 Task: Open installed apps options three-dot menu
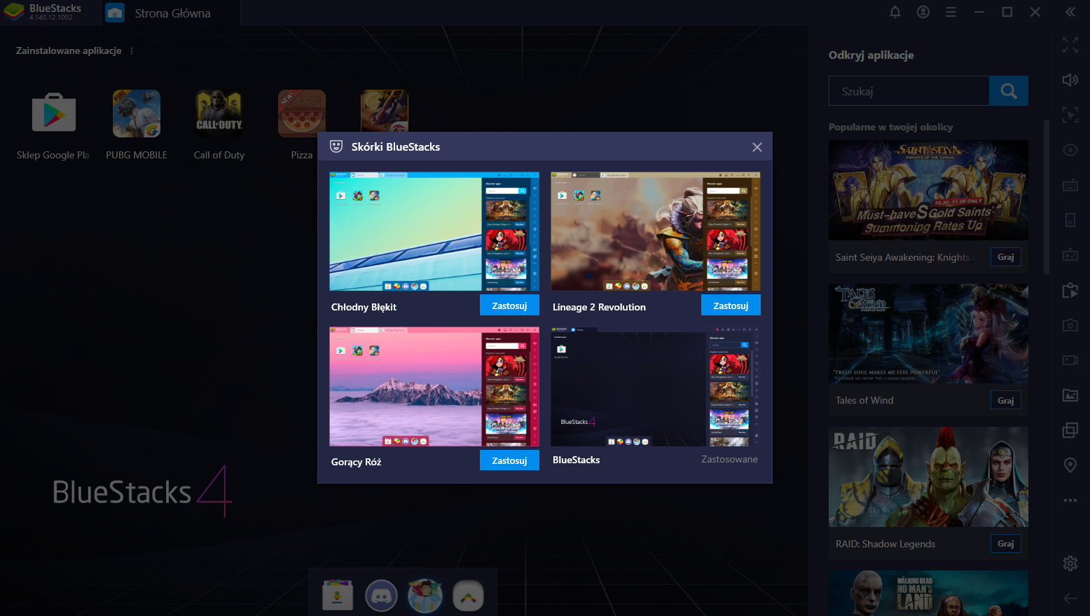132,51
